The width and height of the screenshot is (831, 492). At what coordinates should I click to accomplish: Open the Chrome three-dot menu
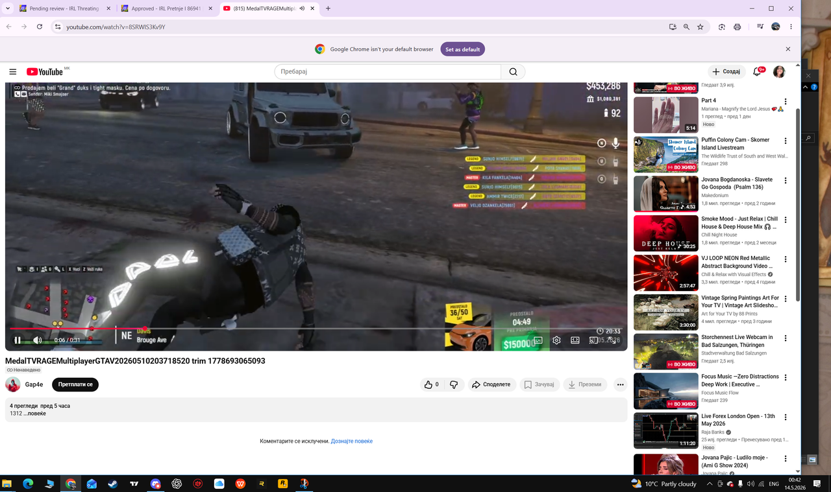point(791,27)
